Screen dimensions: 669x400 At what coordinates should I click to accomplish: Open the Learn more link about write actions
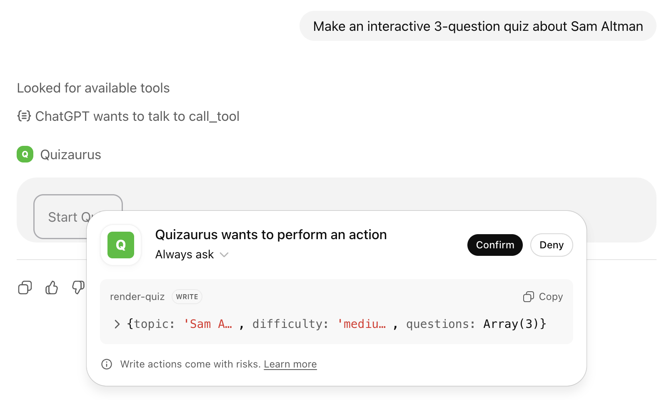(x=290, y=364)
